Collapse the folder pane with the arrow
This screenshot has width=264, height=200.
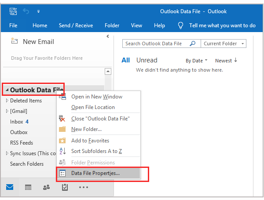tap(108, 36)
